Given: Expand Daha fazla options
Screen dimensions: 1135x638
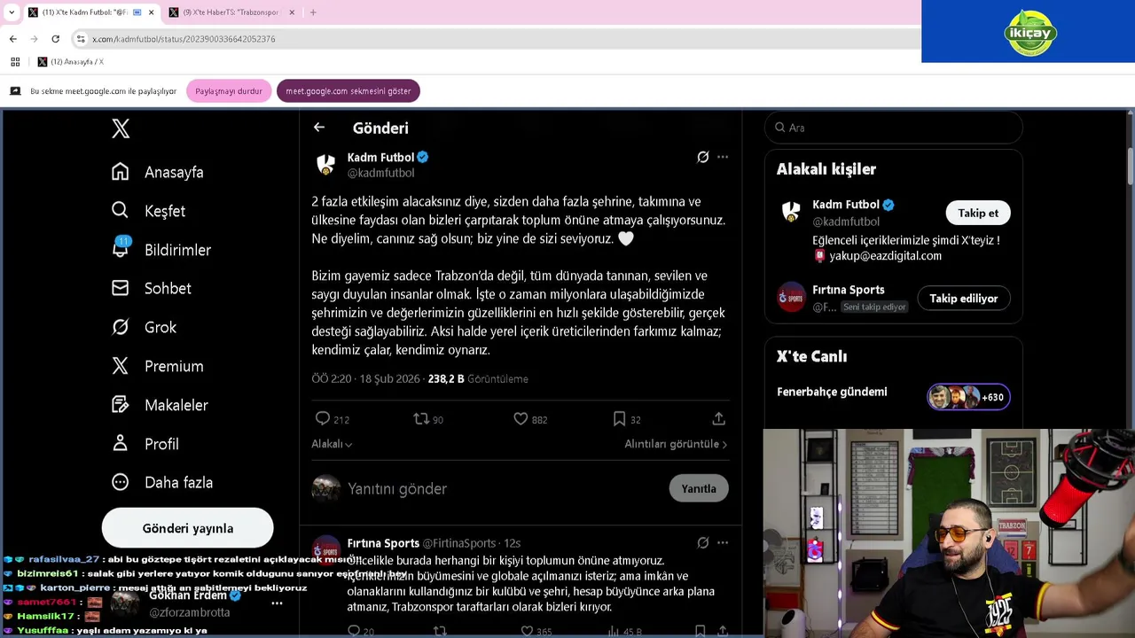Looking at the screenshot, I should point(162,482).
